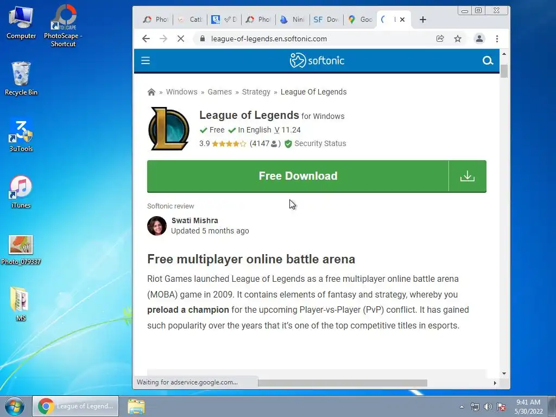Image resolution: width=556 pixels, height=417 pixels.
Task: Show hidden tray icons arrow
Action: click(x=462, y=407)
